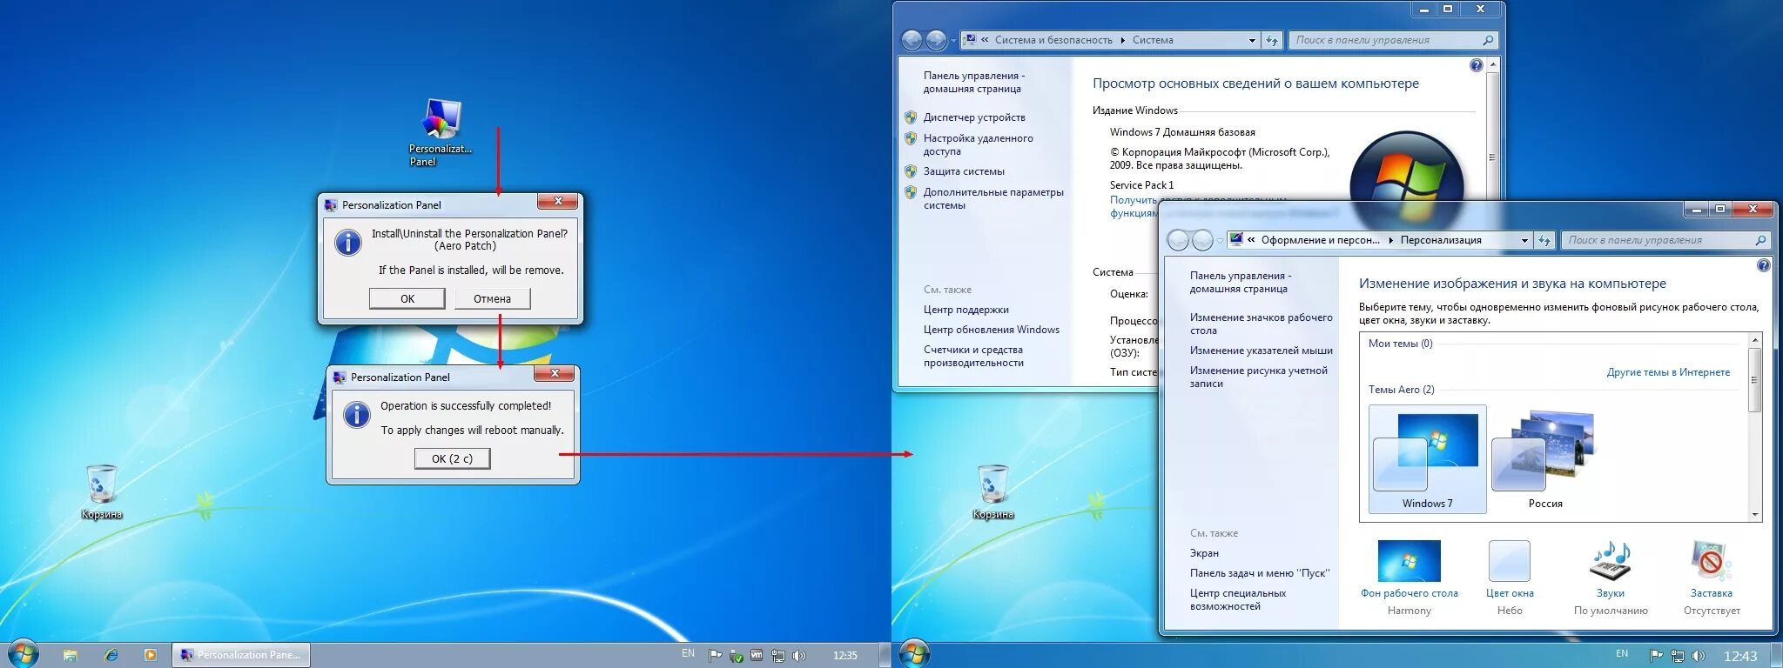Click the VMware Tools tray icon

757,656
